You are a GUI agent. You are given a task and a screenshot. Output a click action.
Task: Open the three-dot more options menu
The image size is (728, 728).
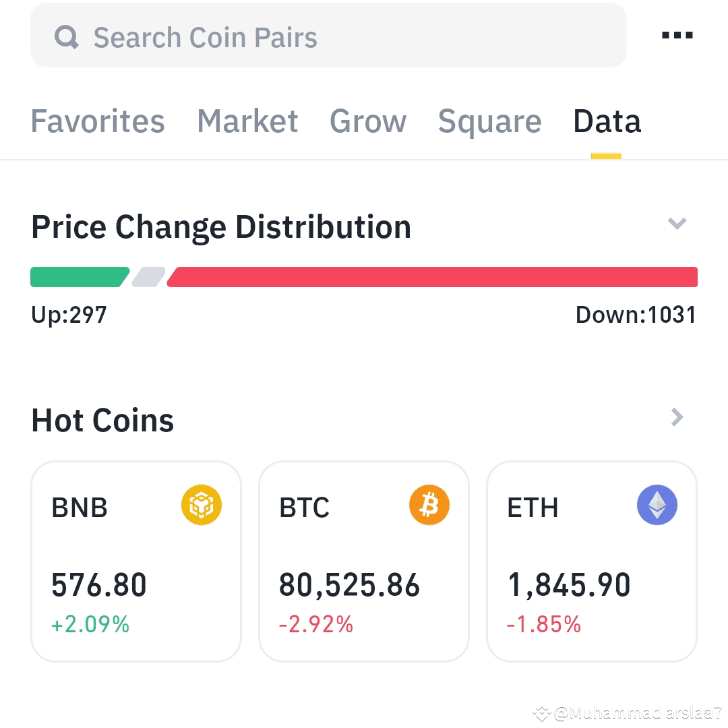(x=677, y=35)
